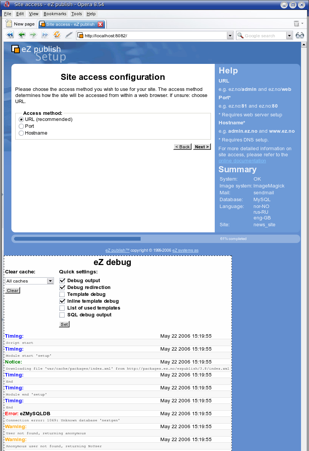Click the 61% completed progress bar
The width and height of the screenshot is (309, 451).
pyautogui.click(x=156, y=239)
